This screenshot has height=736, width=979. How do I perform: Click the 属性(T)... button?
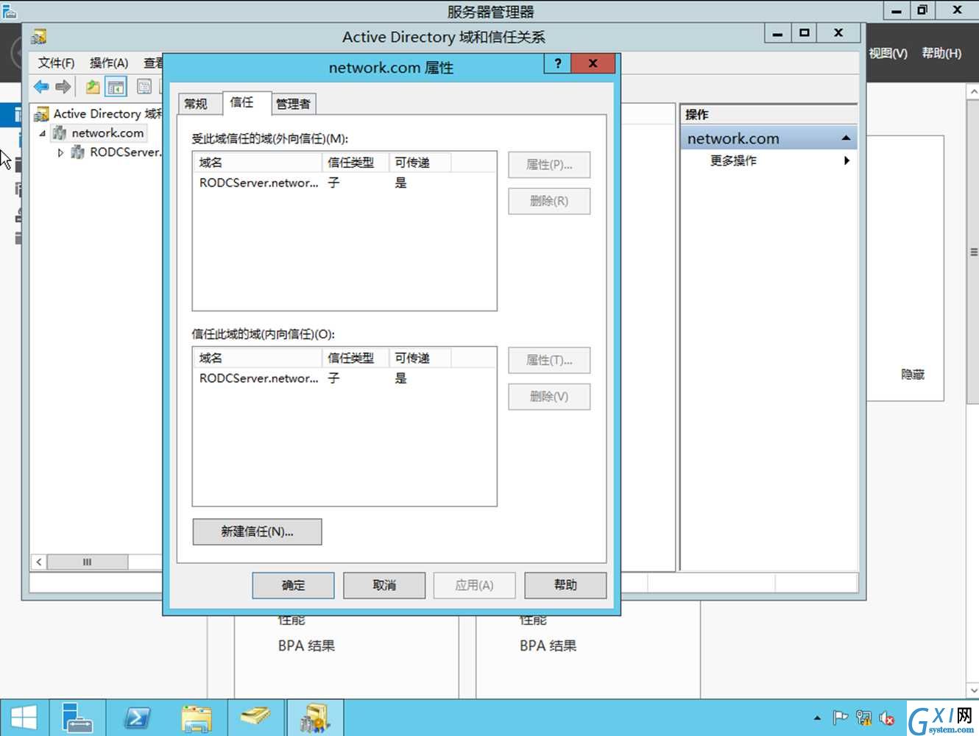pyautogui.click(x=549, y=361)
